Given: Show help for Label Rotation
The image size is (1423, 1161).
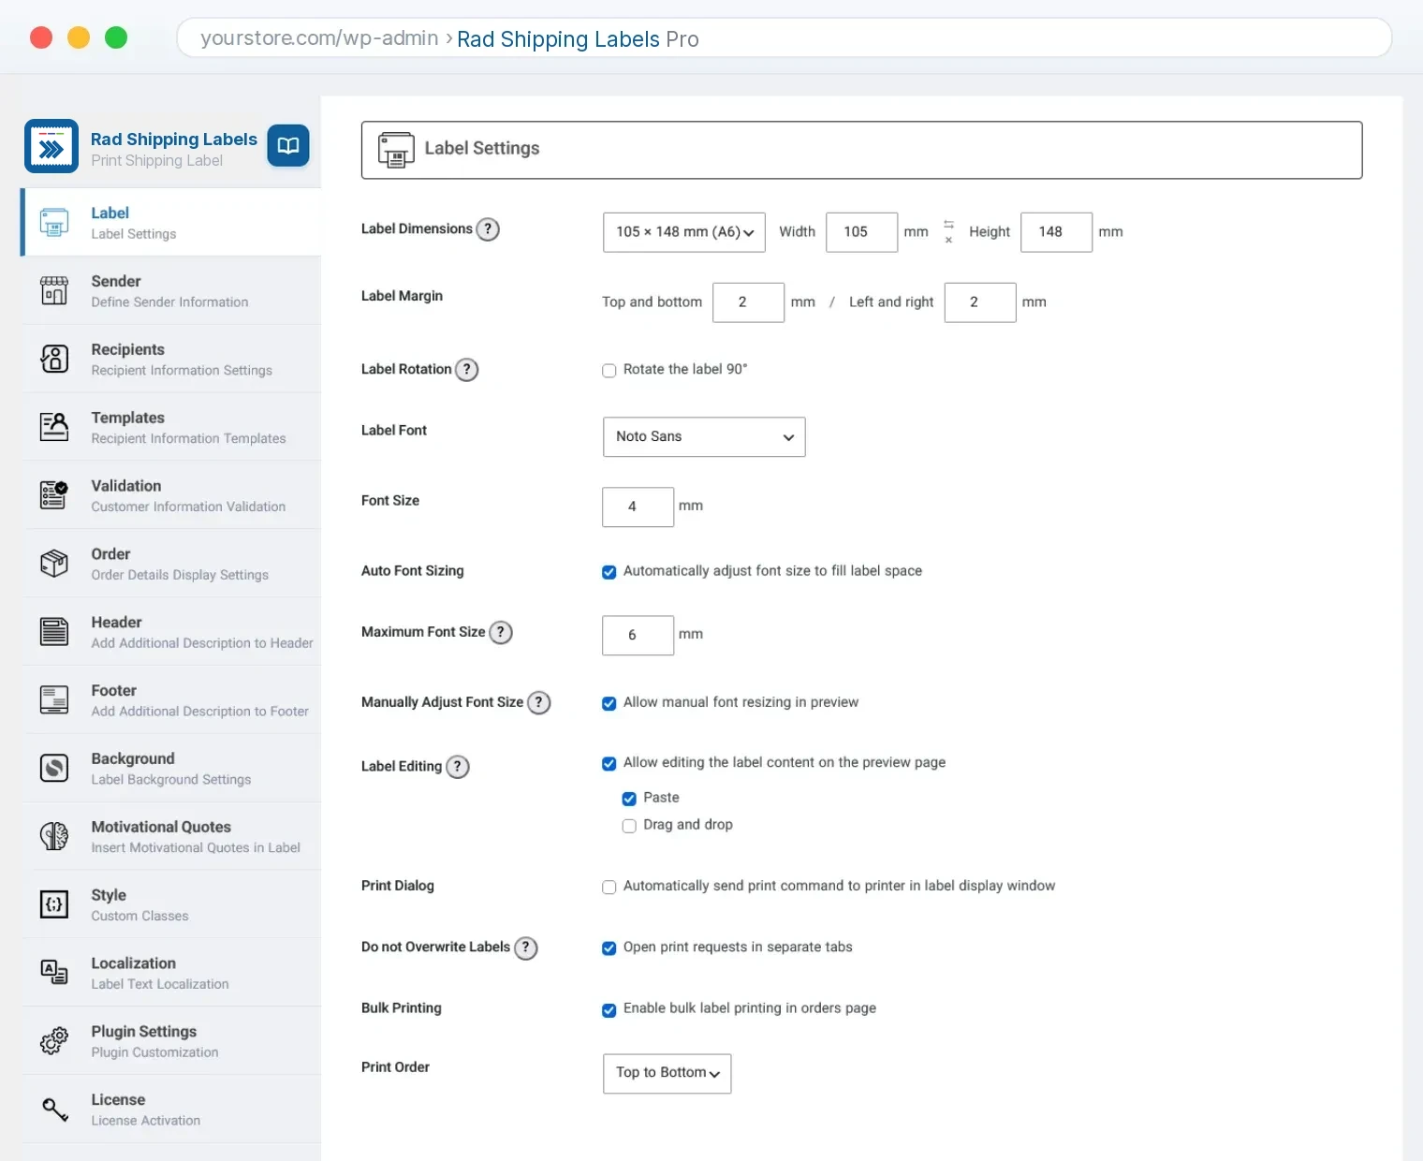Looking at the screenshot, I should point(467,370).
